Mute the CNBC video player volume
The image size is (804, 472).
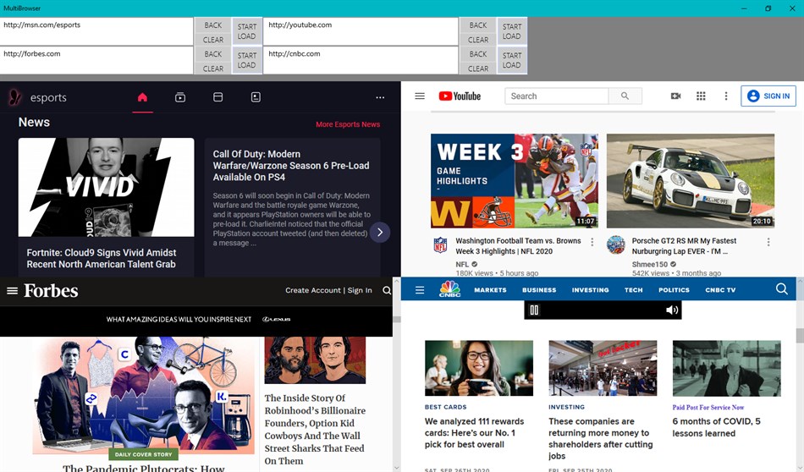(x=672, y=310)
